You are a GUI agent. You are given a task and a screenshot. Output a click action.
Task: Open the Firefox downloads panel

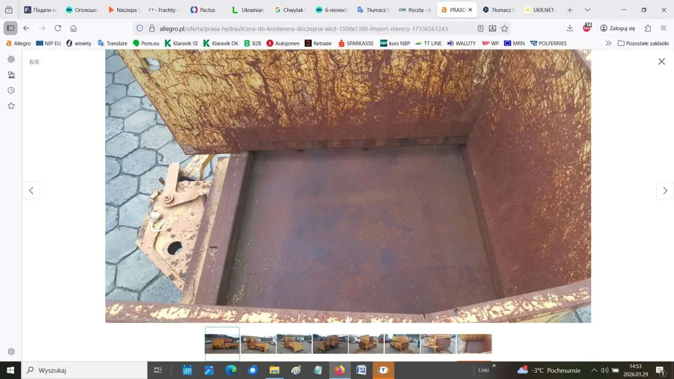570,29
